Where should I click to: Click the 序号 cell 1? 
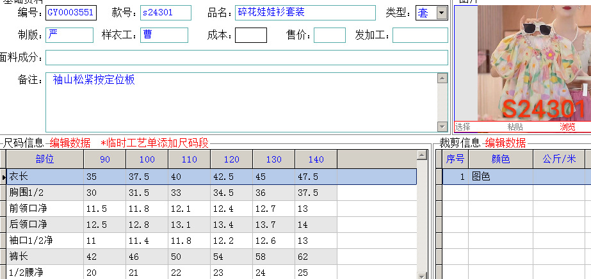pos(455,177)
